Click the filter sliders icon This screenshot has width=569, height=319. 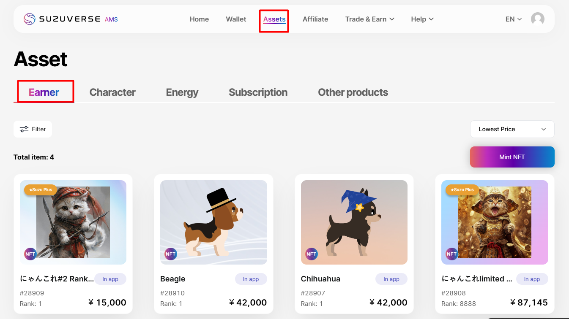point(24,129)
